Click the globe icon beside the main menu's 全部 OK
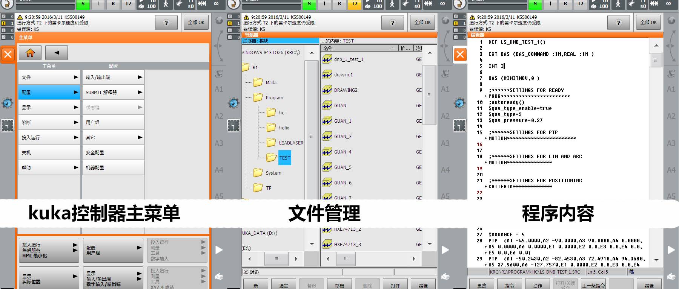The height and width of the screenshot is (289, 679). click(x=219, y=20)
